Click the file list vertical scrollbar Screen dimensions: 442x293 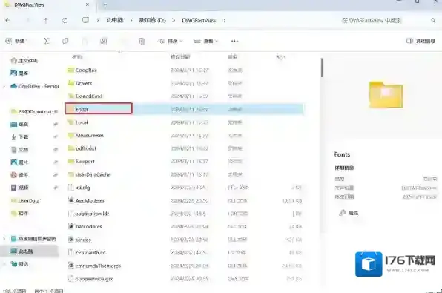click(x=322, y=68)
